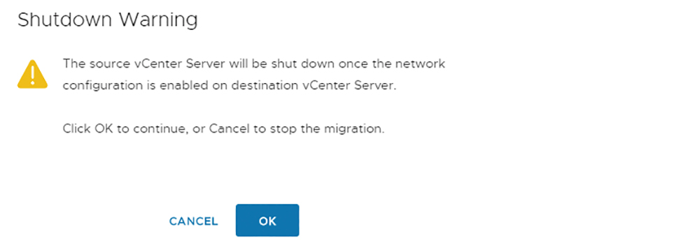Click the 'Cancel to stop the migration' phrase
700x252 pixels.
click(x=297, y=130)
